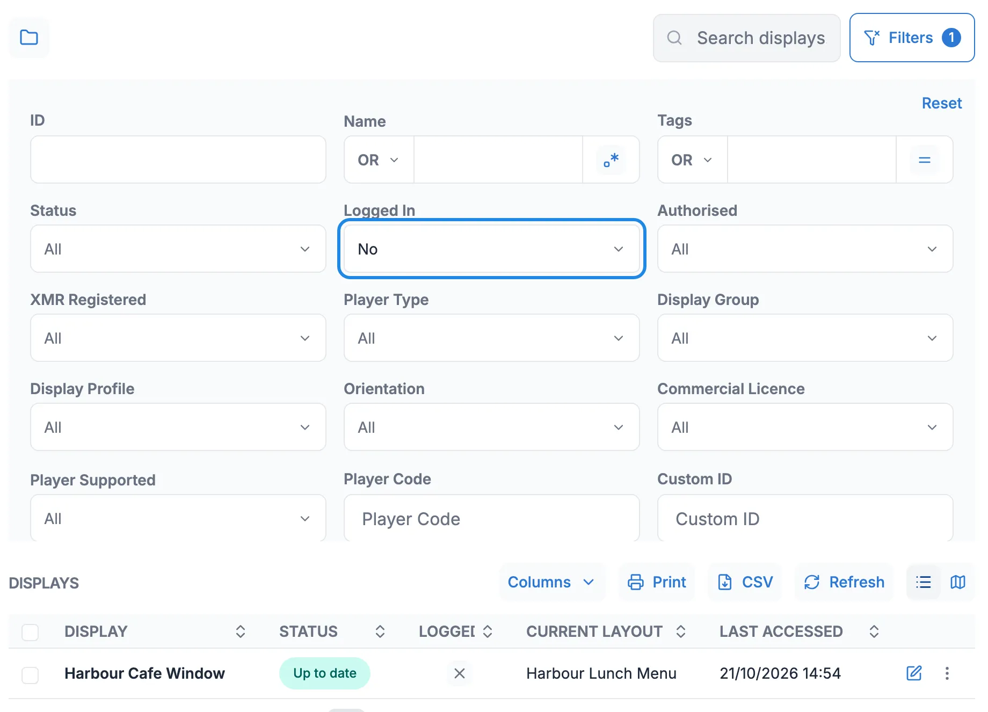Expand the Display Group dropdown
The width and height of the screenshot is (988, 712).
coord(805,338)
